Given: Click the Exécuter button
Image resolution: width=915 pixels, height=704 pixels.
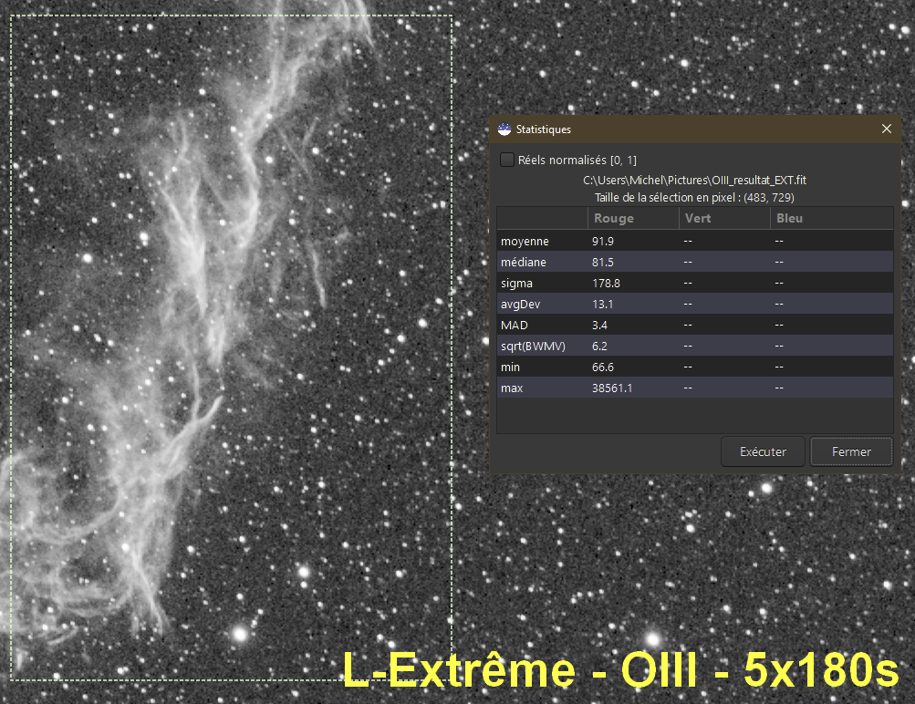Looking at the screenshot, I should coord(763,451).
